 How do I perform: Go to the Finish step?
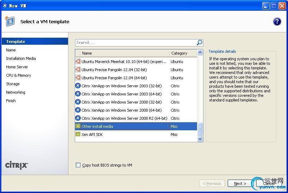tap(11, 100)
